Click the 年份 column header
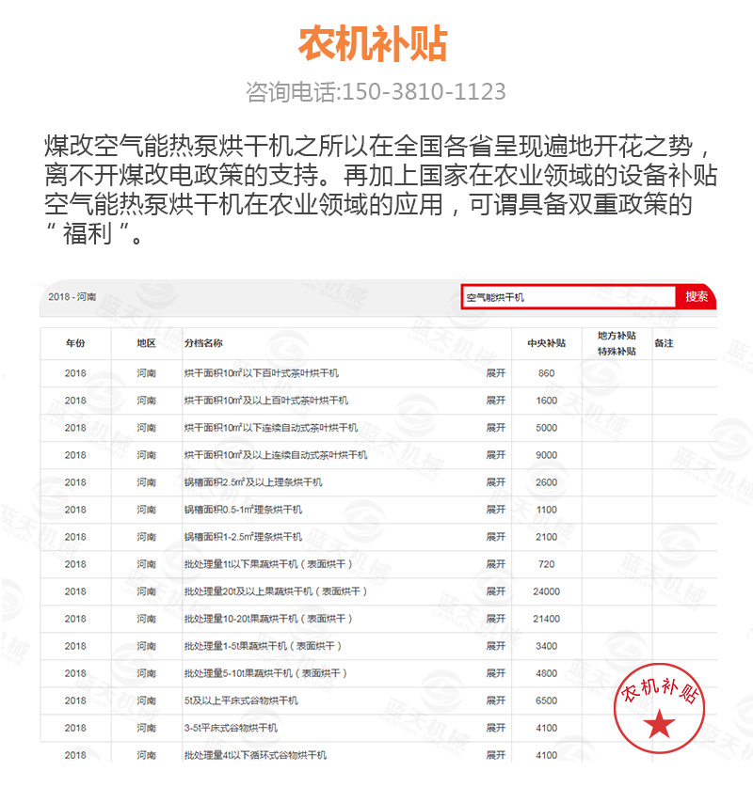Image resolution: width=753 pixels, height=803 pixels. pyautogui.click(x=75, y=343)
